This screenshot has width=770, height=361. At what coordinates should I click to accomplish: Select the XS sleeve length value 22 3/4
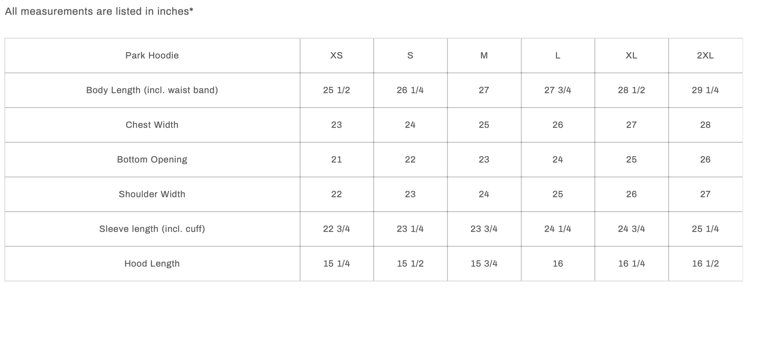point(336,229)
